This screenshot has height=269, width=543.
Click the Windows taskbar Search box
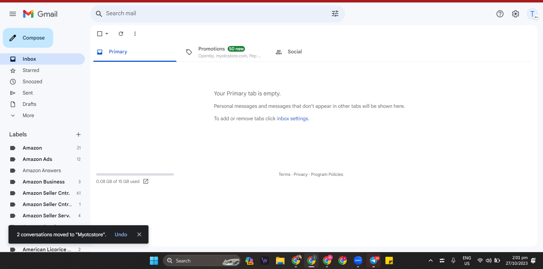click(202, 261)
